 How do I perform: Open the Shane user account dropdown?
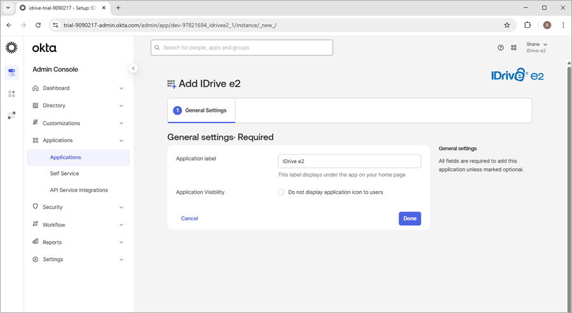click(536, 48)
